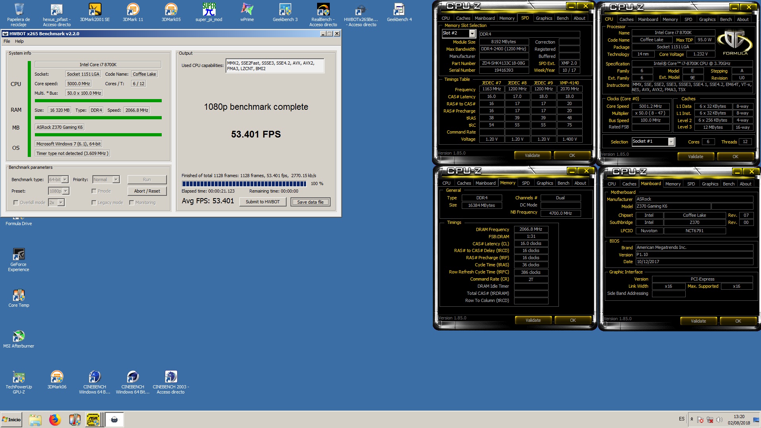Click the ASRock utility icon in taskbar

93,420
